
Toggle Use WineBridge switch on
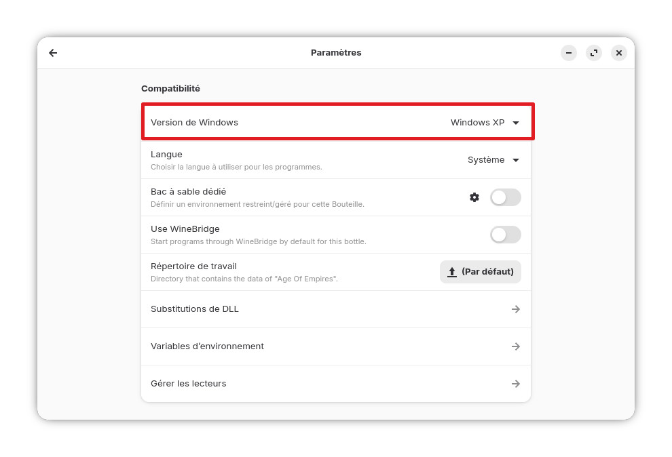(505, 235)
